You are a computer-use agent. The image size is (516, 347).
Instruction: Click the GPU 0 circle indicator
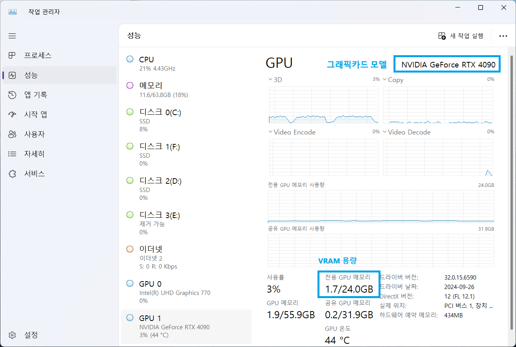point(130,284)
